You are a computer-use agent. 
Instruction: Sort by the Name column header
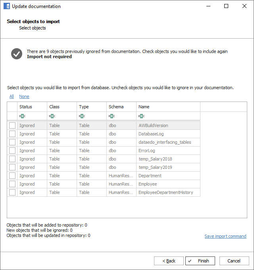tap(168, 107)
